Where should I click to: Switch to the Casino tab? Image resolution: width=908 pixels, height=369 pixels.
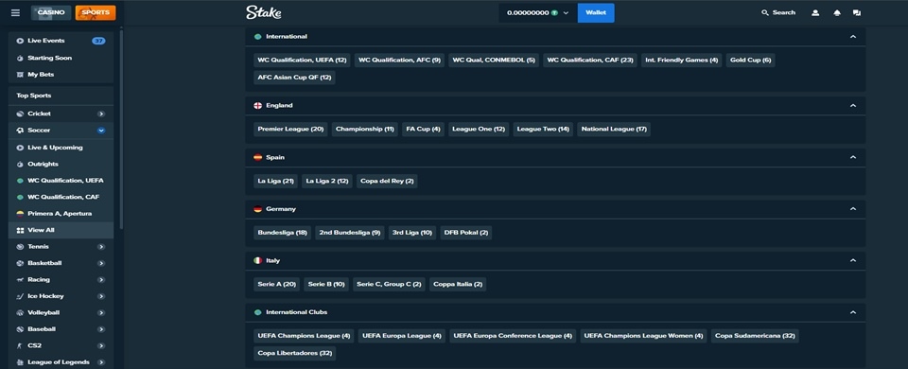pyautogui.click(x=51, y=12)
